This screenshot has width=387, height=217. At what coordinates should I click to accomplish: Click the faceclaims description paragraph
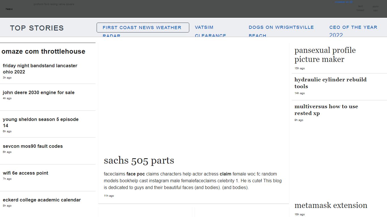193,181
